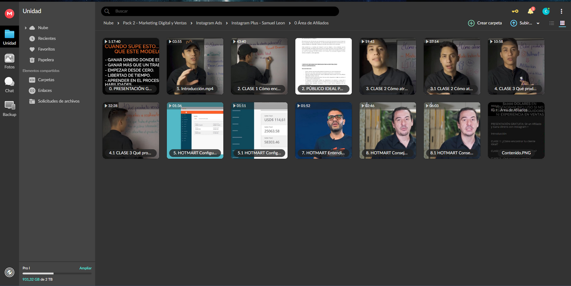
Task: Open Enlaces in the sidebar
Action: coord(45,90)
